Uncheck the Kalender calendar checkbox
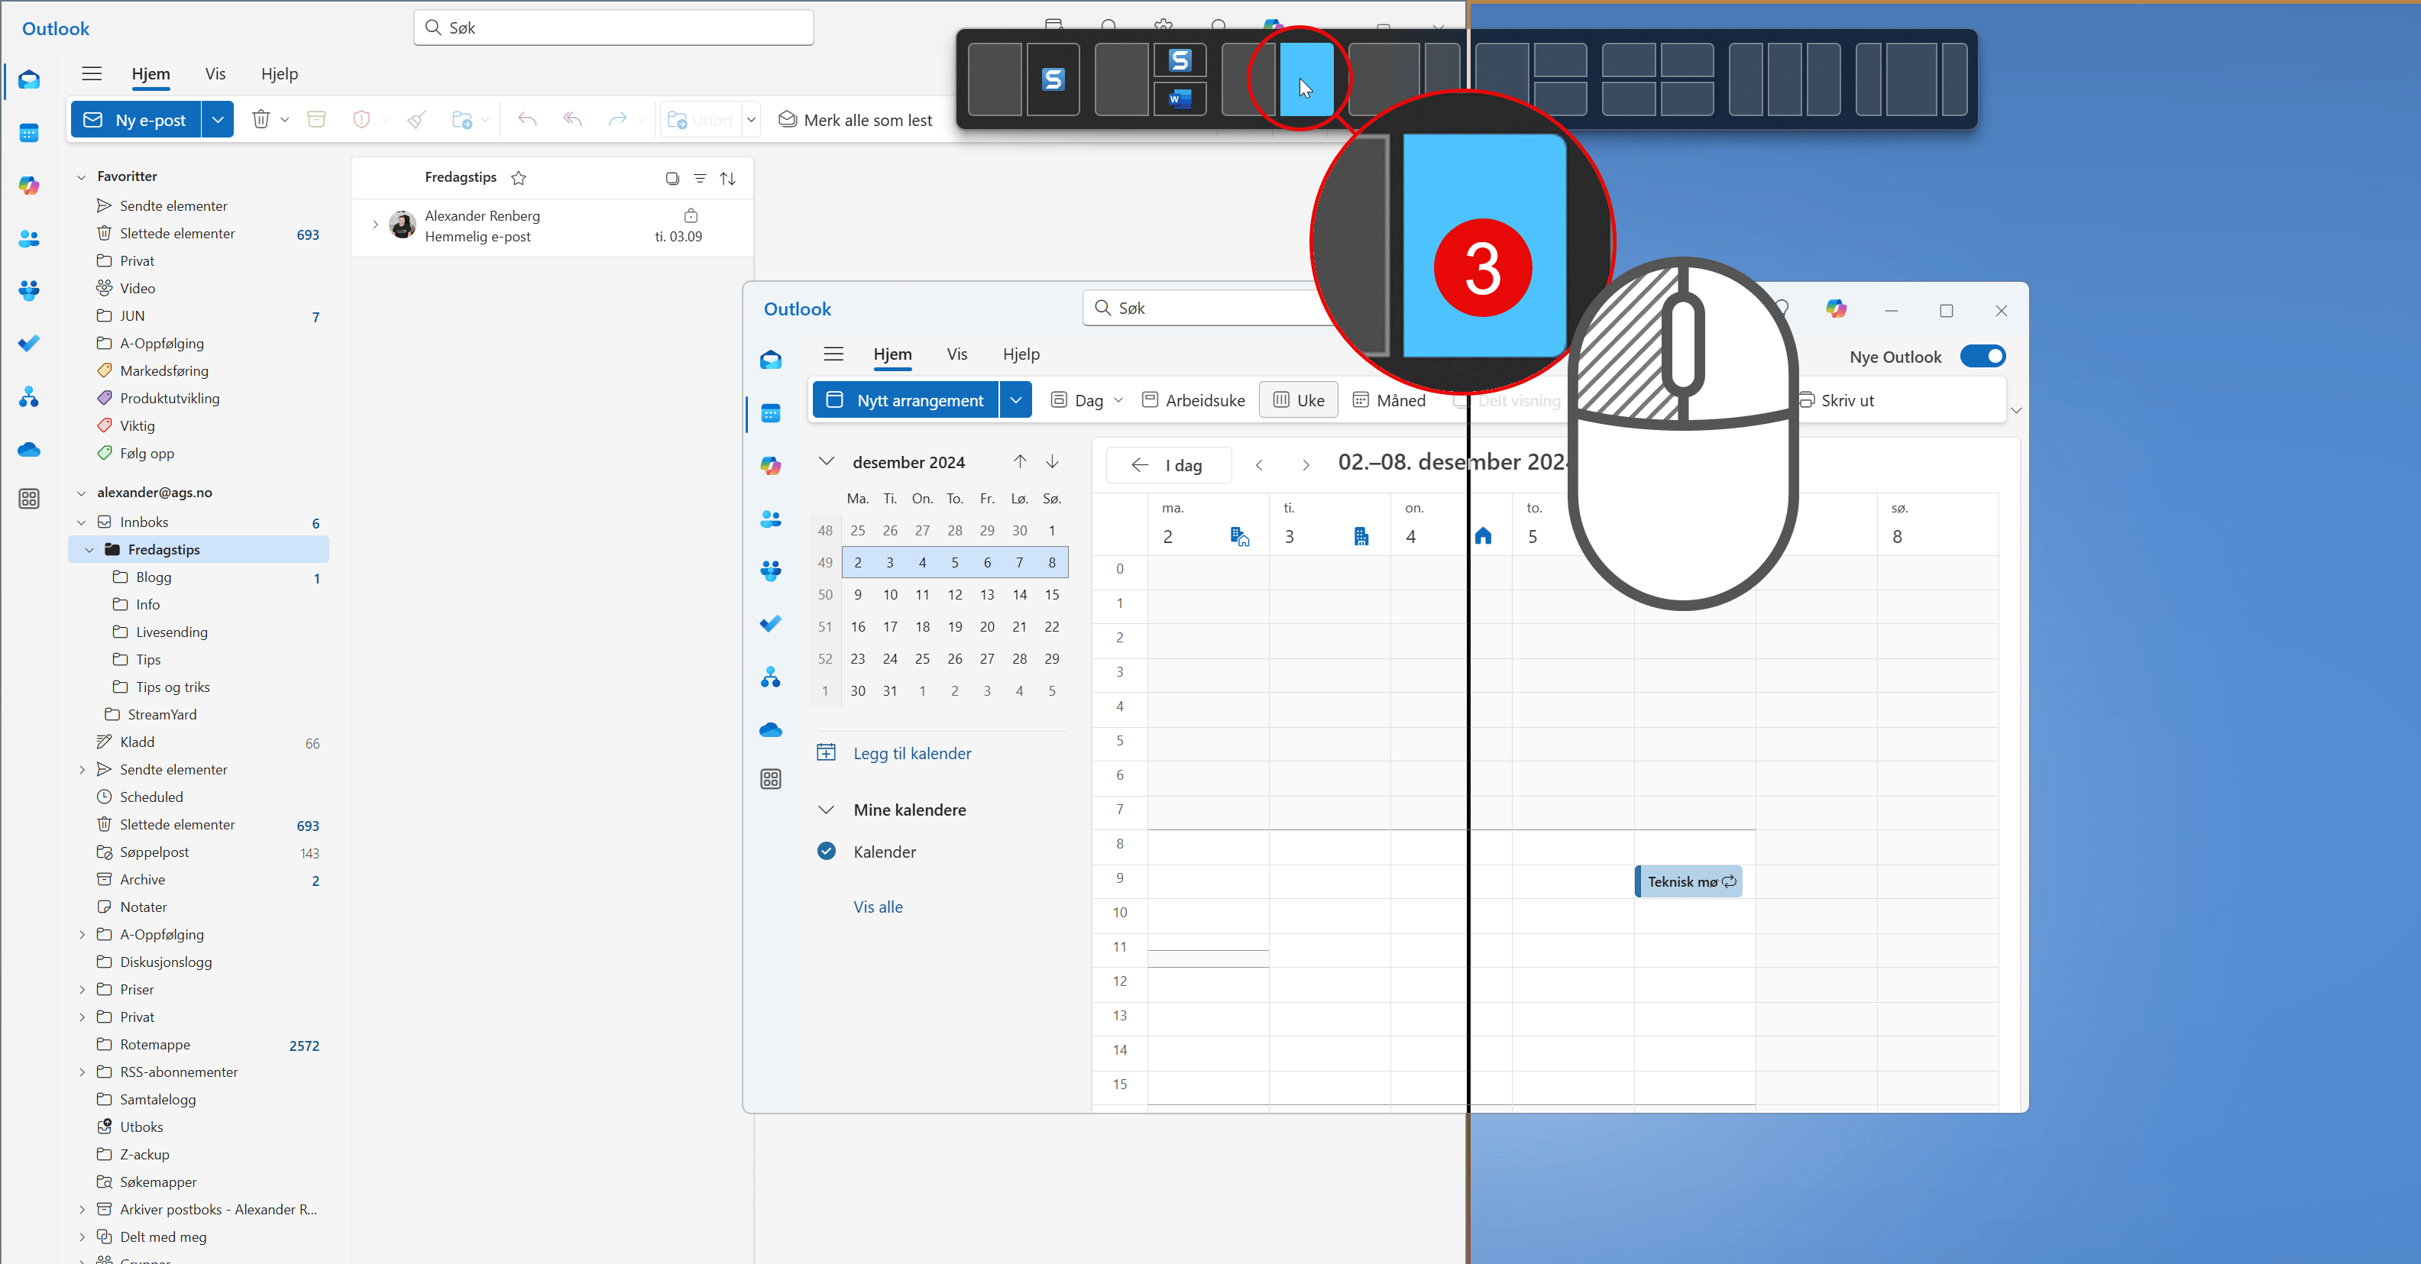The width and height of the screenshot is (2421, 1264). 826,852
